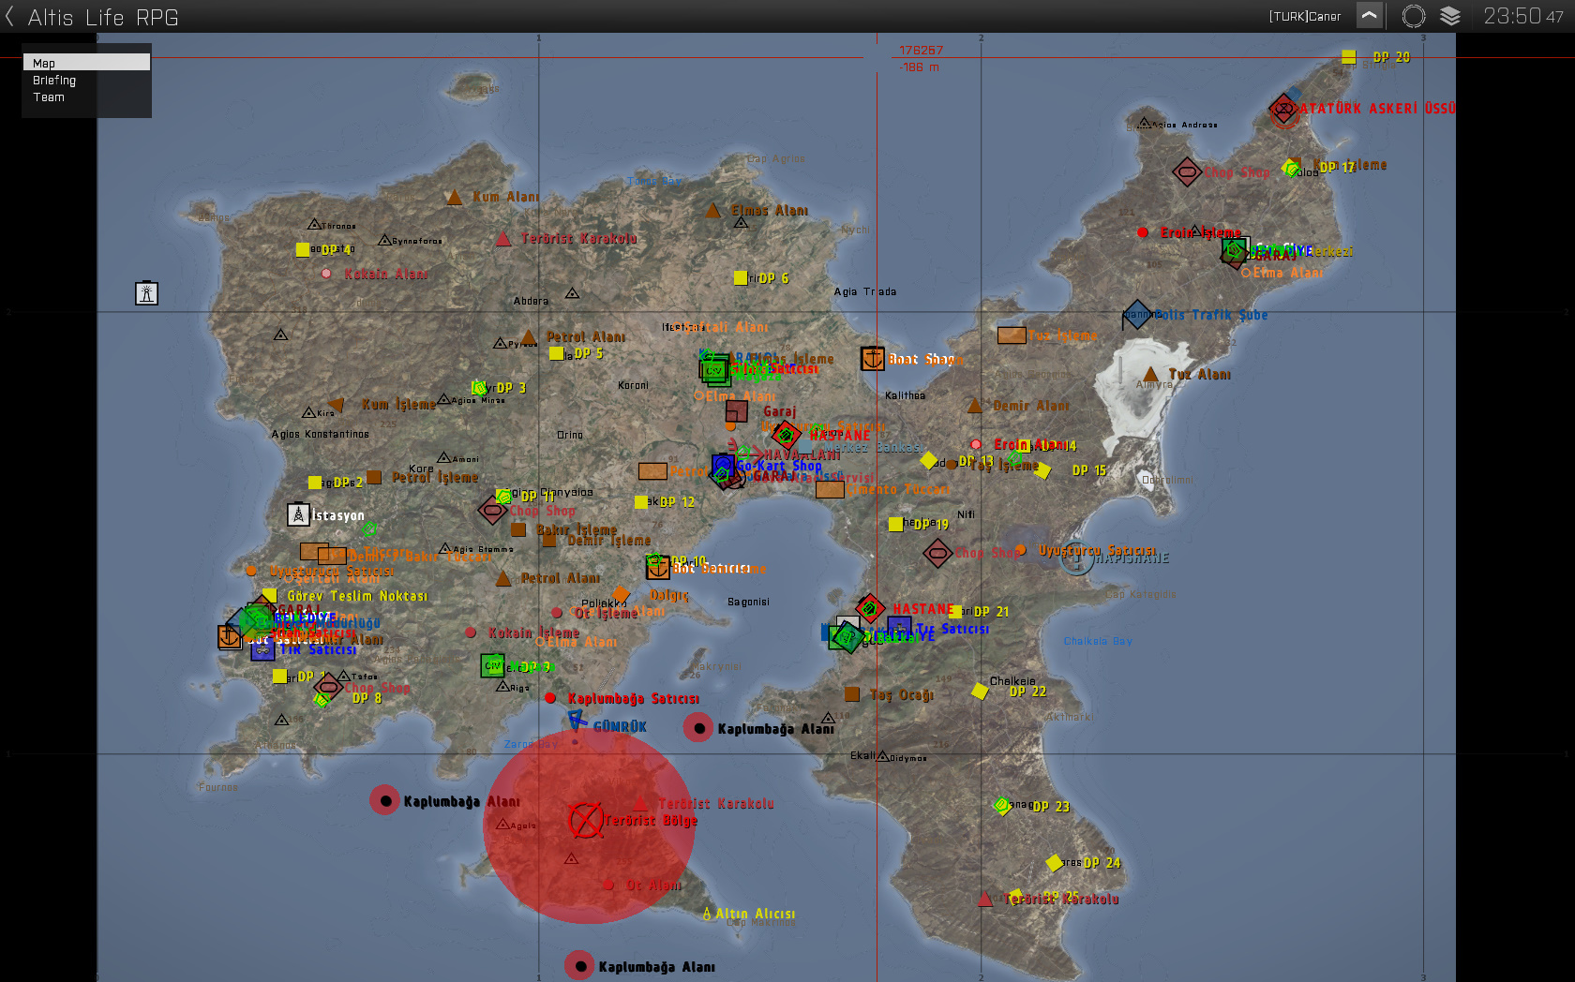This screenshot has width=1575, height=982.
Task: Click the ATATÜRK ASKERİ ÜSSÜ base marker
Action: click(x=1283, y=110)
